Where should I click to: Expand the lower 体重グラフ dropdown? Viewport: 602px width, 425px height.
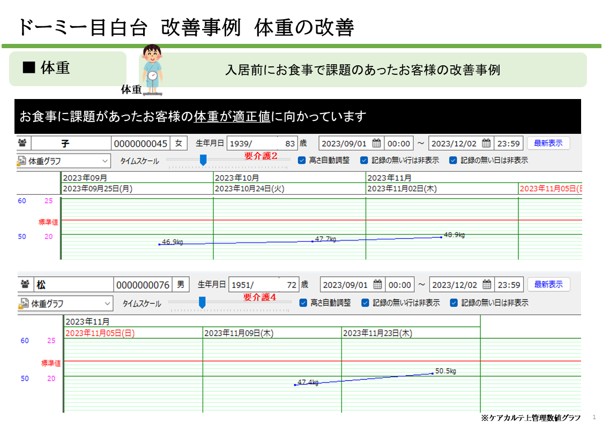107,303
